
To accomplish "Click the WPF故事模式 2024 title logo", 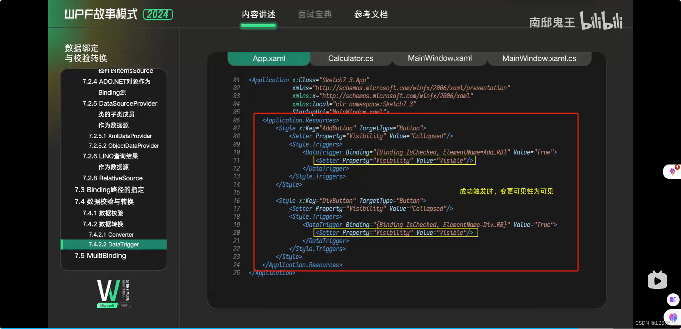I will coord(118,14).
